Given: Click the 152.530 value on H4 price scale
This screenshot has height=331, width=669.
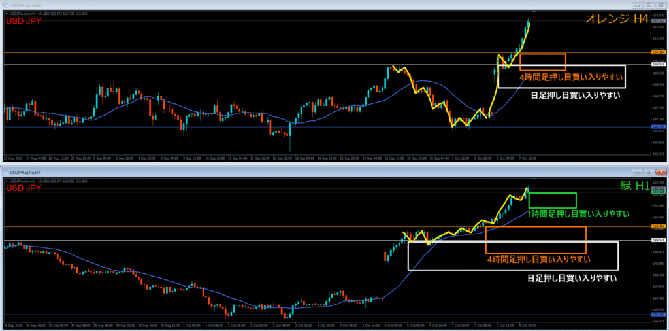Looking at the screenshot, I should point(659,16).
